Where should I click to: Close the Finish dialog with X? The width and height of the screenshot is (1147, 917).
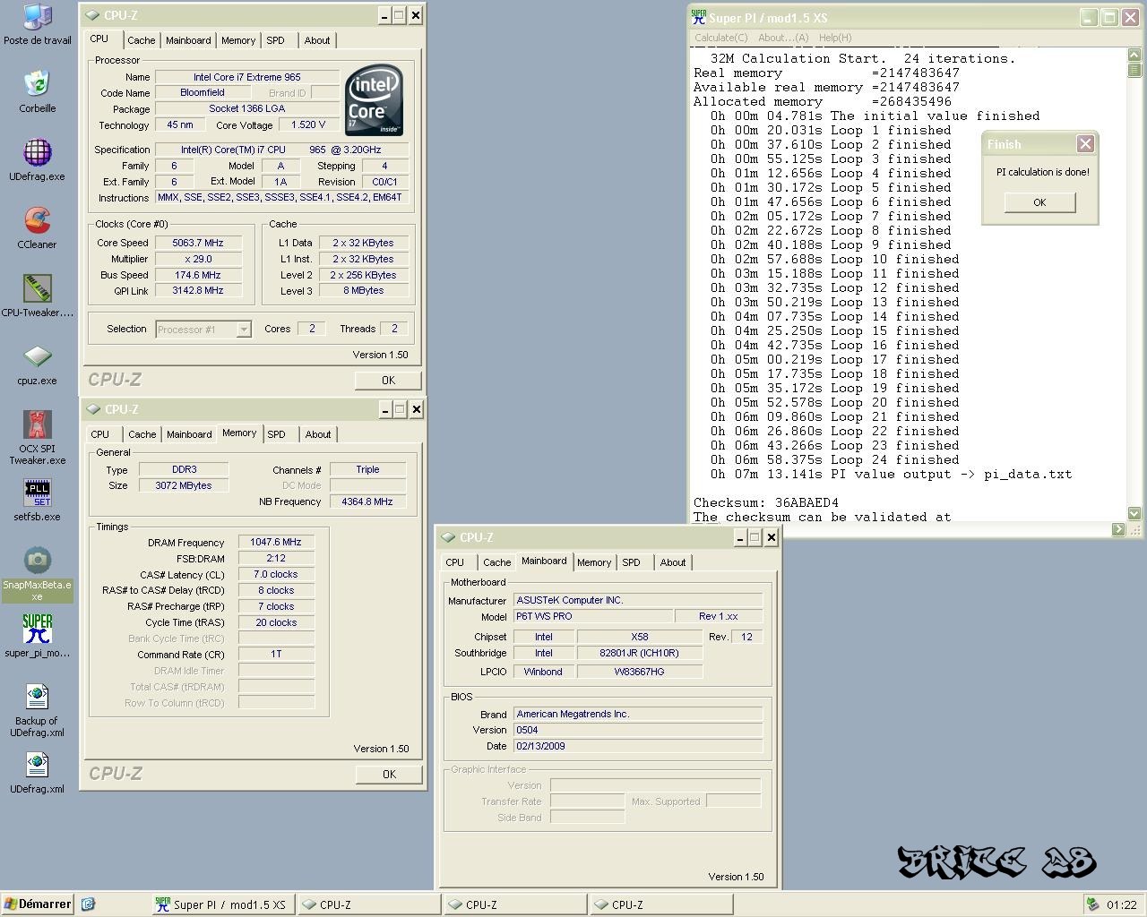1085,144
